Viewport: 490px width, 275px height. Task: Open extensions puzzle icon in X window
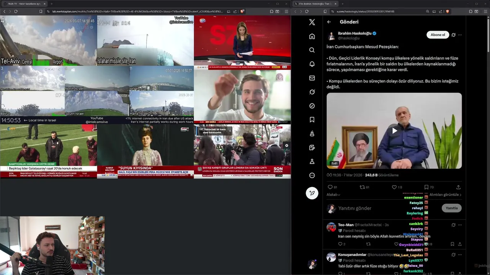tap(470, 11)
